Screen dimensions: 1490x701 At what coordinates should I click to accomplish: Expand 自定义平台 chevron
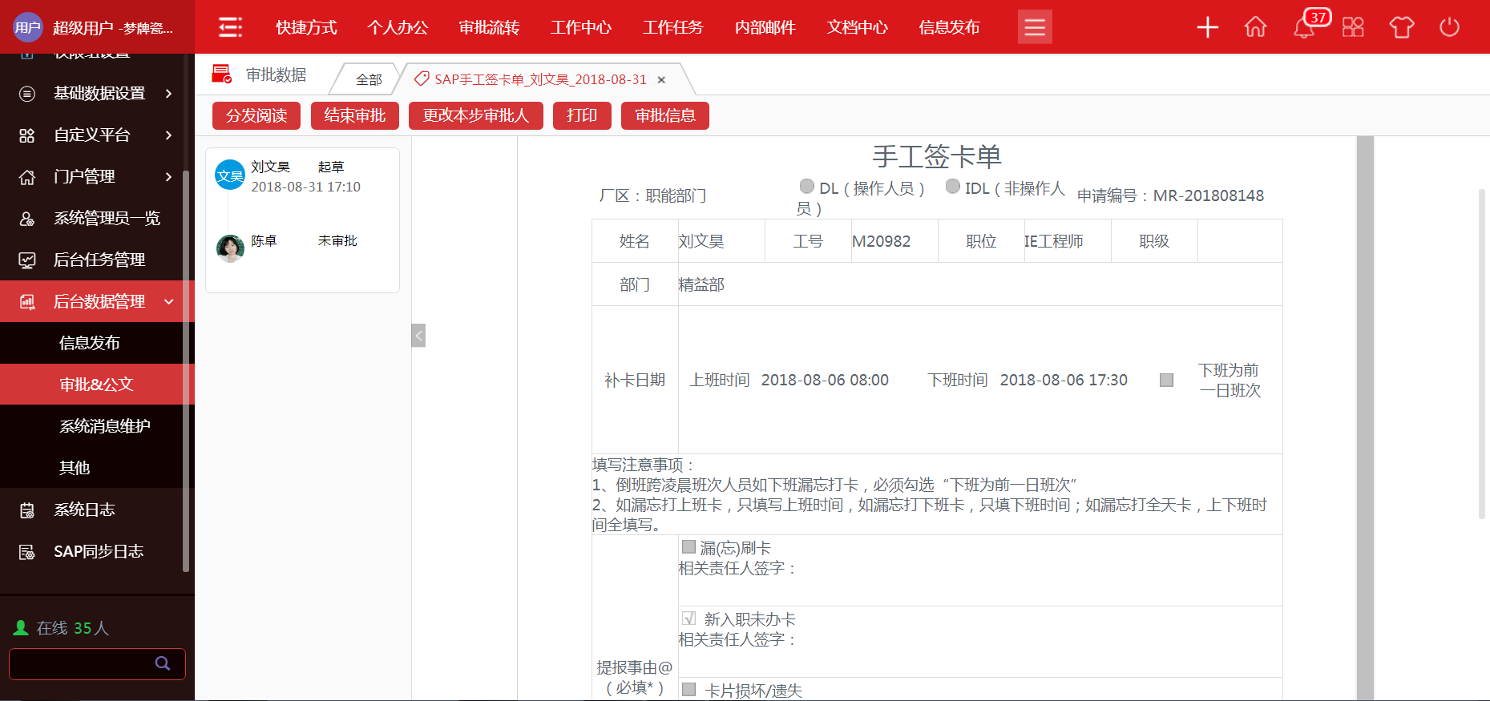tap(168, 135)
